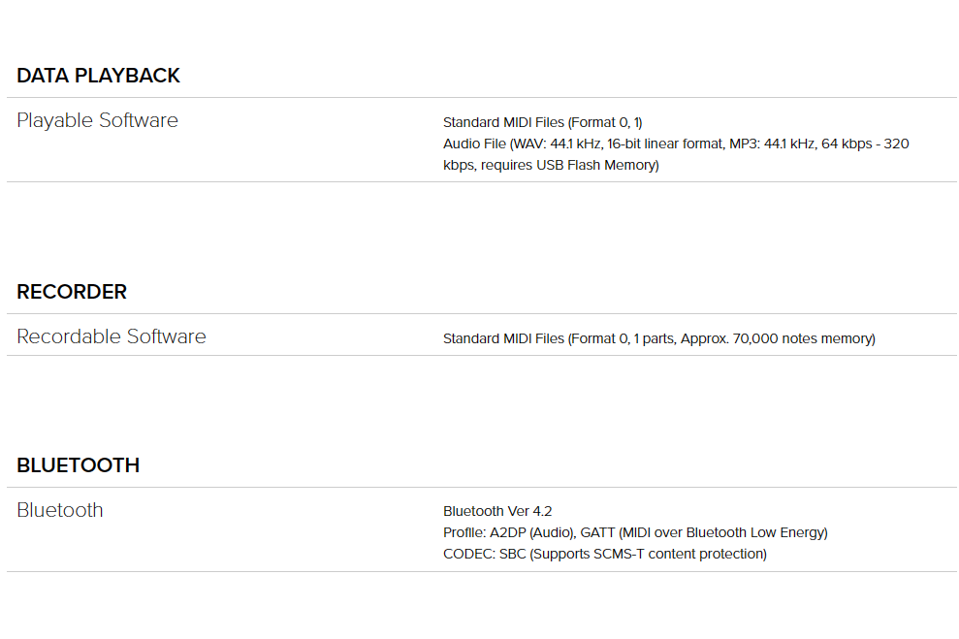
Task: Click the DATA PLAYBACK section heading
Action: [98, 76]
